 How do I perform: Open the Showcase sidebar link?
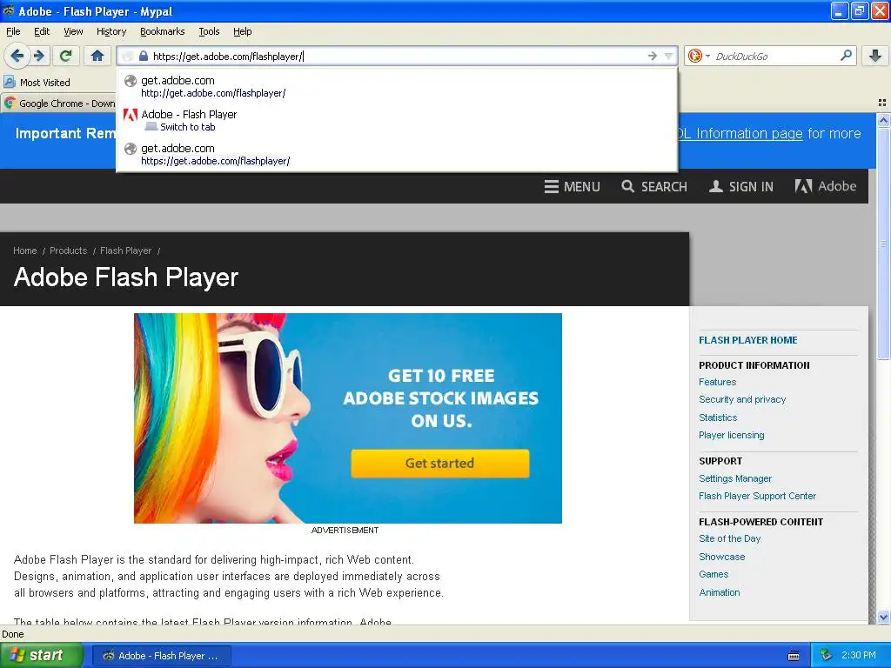pyautogui.click(x=721, y=557)
